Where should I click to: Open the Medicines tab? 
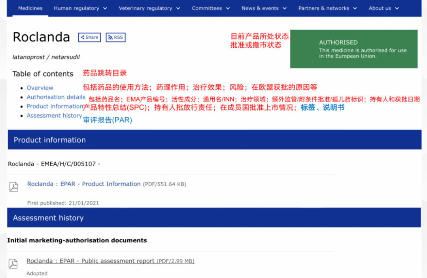tap(30, 8)
